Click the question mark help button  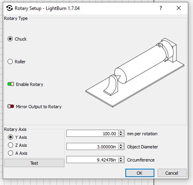[x=161, y=8]
